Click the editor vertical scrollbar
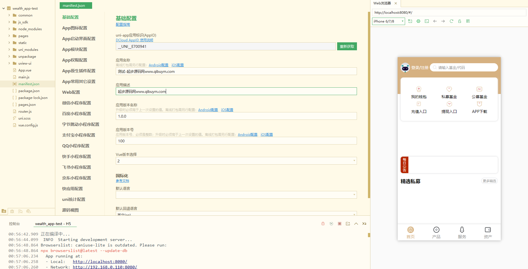 (369, 104)
